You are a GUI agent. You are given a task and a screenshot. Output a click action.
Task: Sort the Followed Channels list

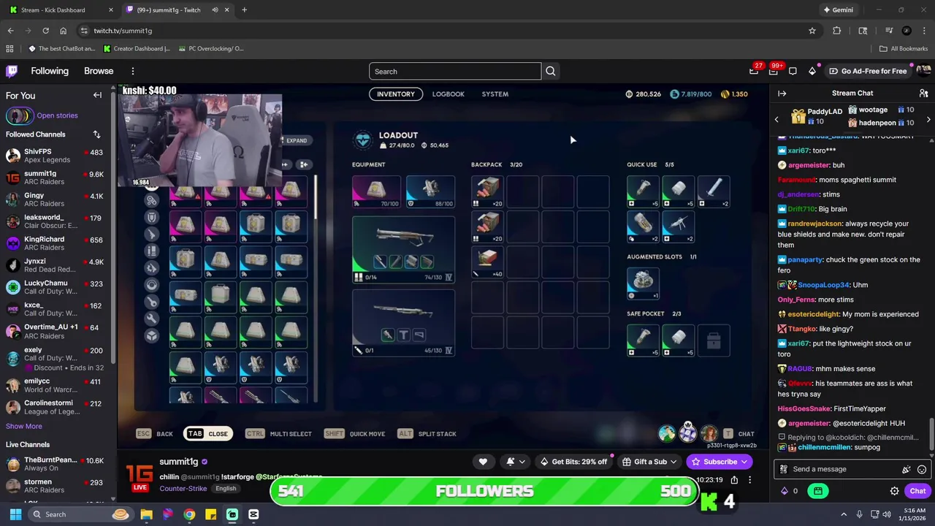[96, 134]
